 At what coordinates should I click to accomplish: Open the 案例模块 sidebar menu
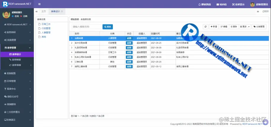pos(17,104)
